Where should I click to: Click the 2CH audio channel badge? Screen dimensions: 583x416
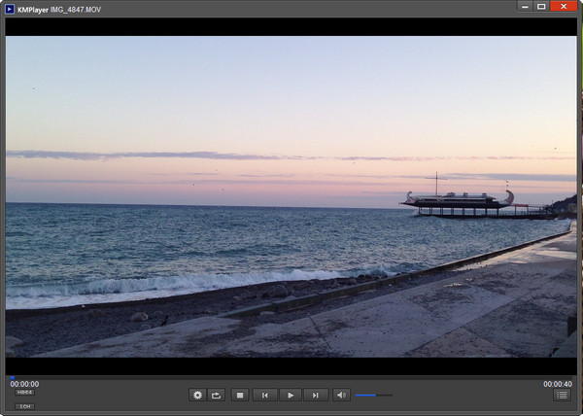click(24, 405)
